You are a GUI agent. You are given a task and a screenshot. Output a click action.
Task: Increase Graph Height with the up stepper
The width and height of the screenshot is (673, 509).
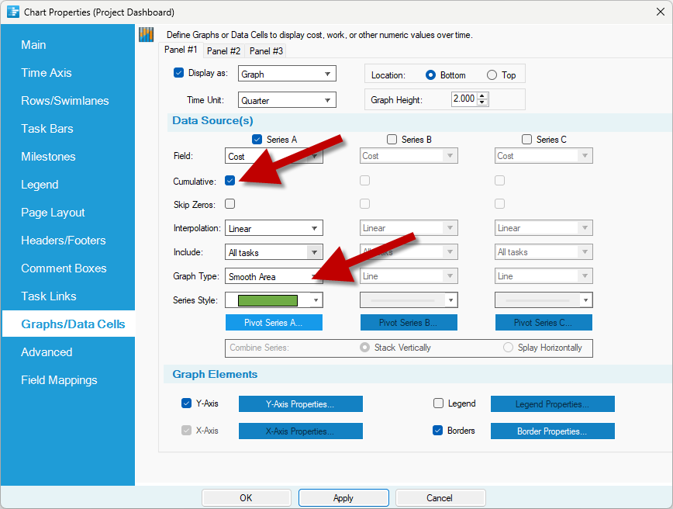click(482, 95)
